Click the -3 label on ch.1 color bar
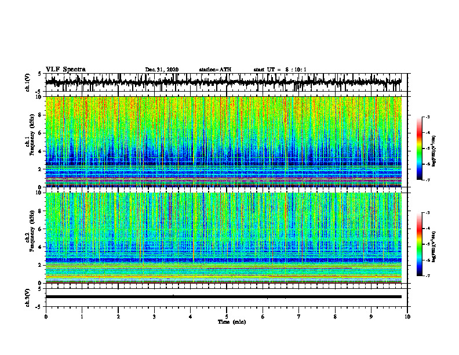Image resolution: width=459 pixels, height=355 pixels. coord(428,117)
